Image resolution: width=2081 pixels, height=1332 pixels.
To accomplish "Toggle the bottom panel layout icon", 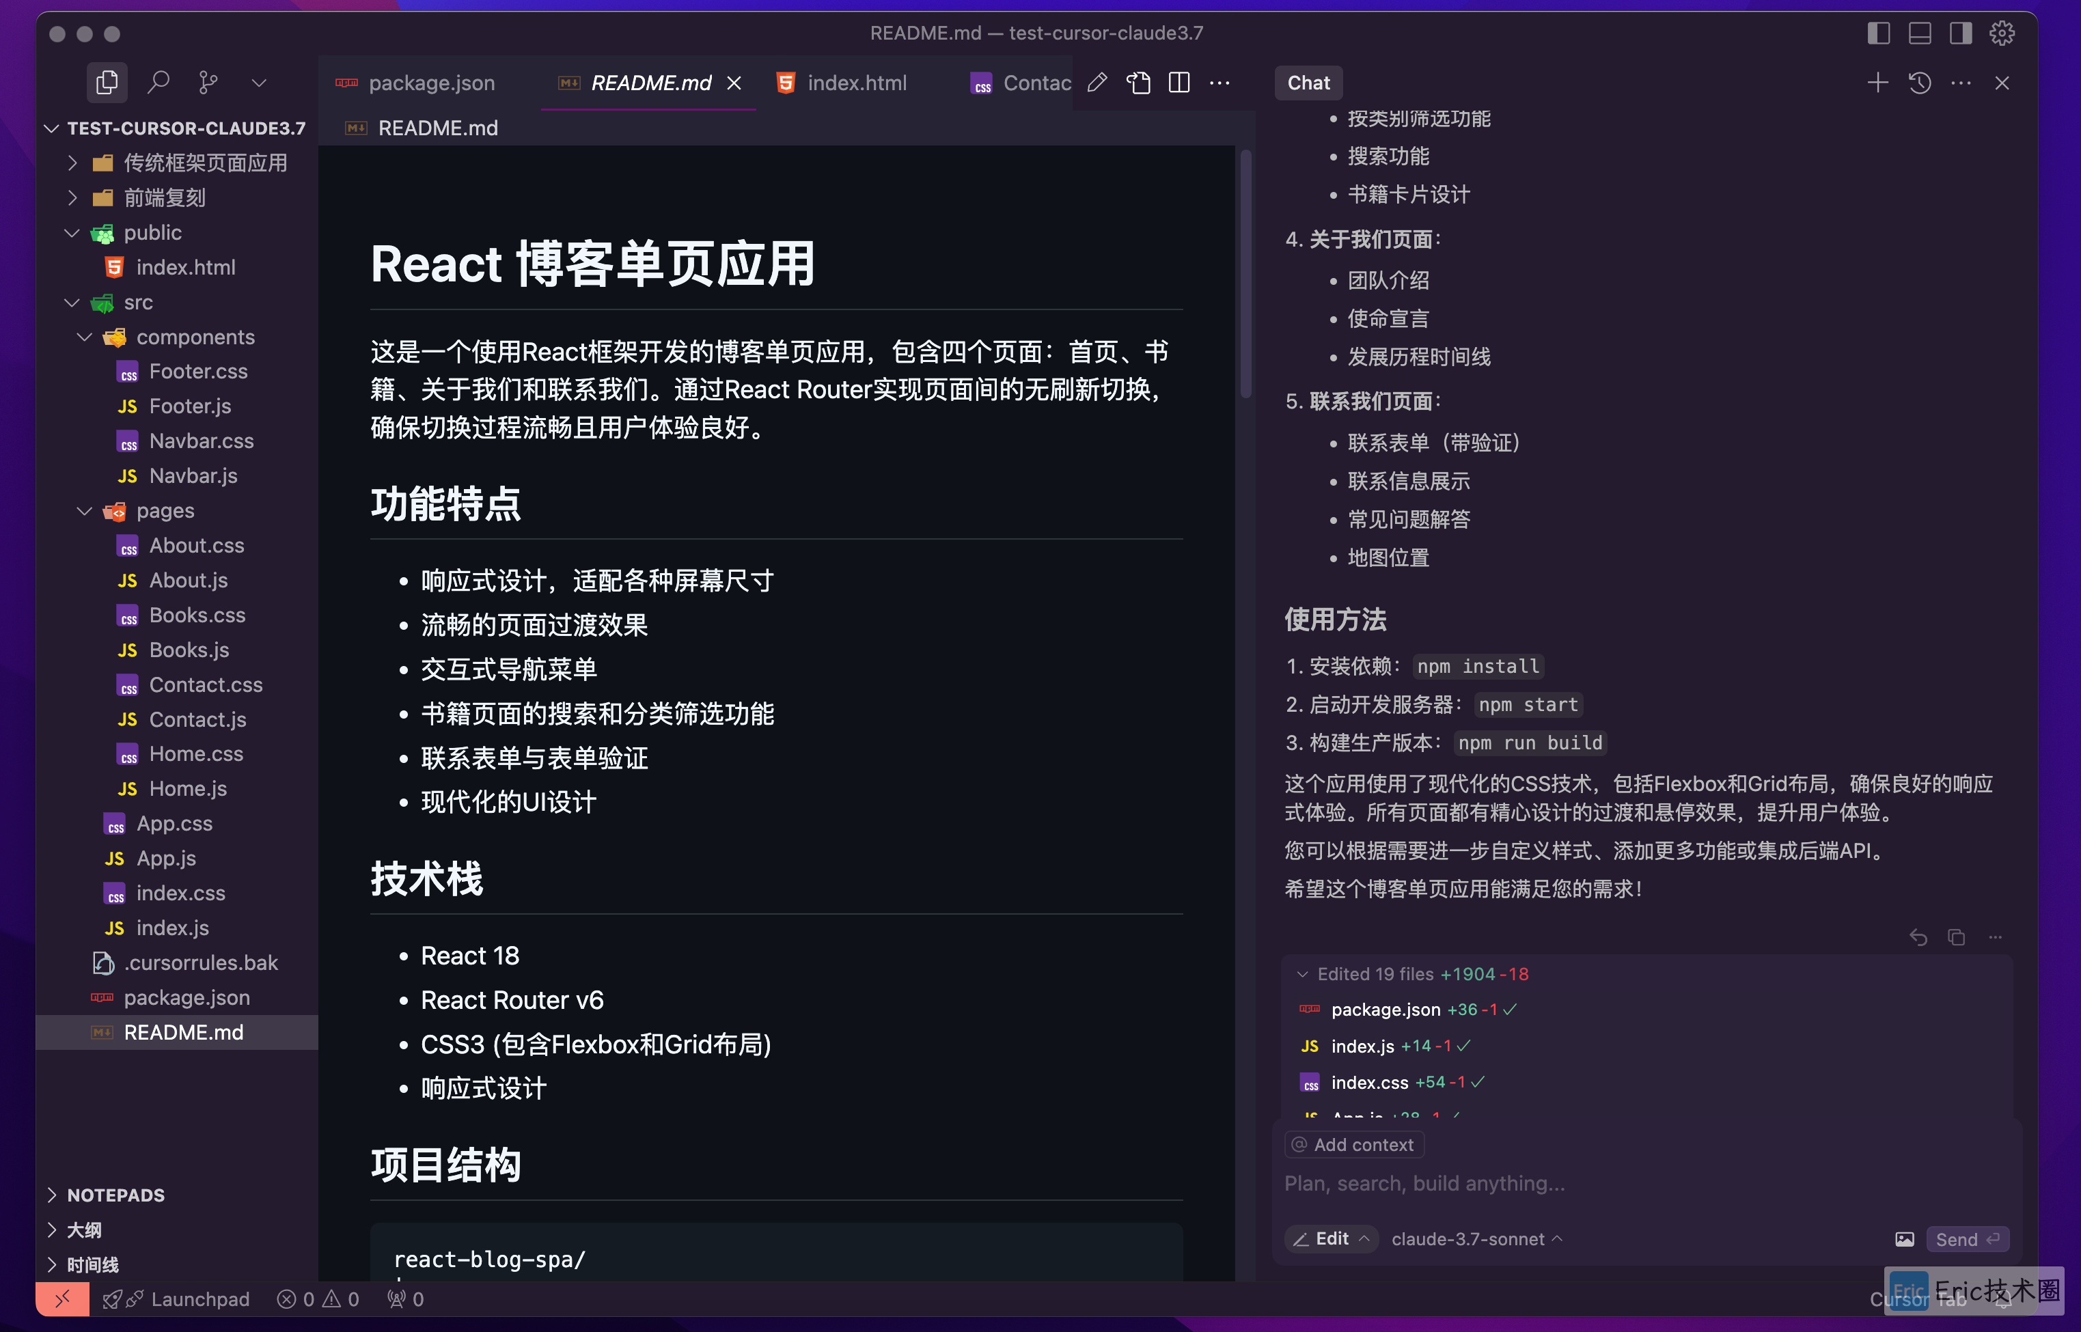I will tap(1919, 33).
